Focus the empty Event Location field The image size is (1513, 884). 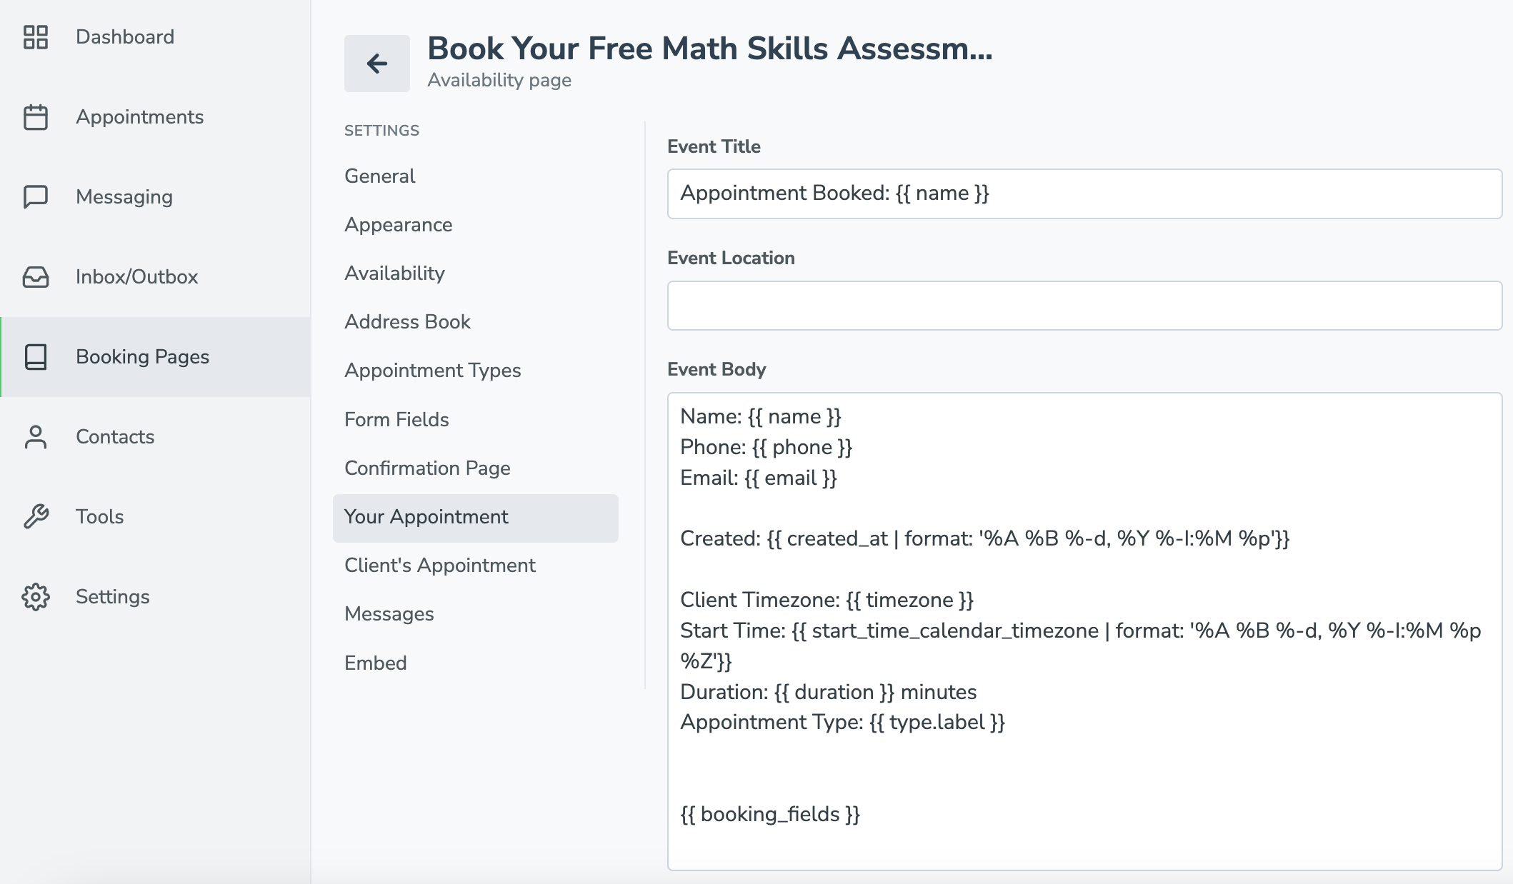1084,306
